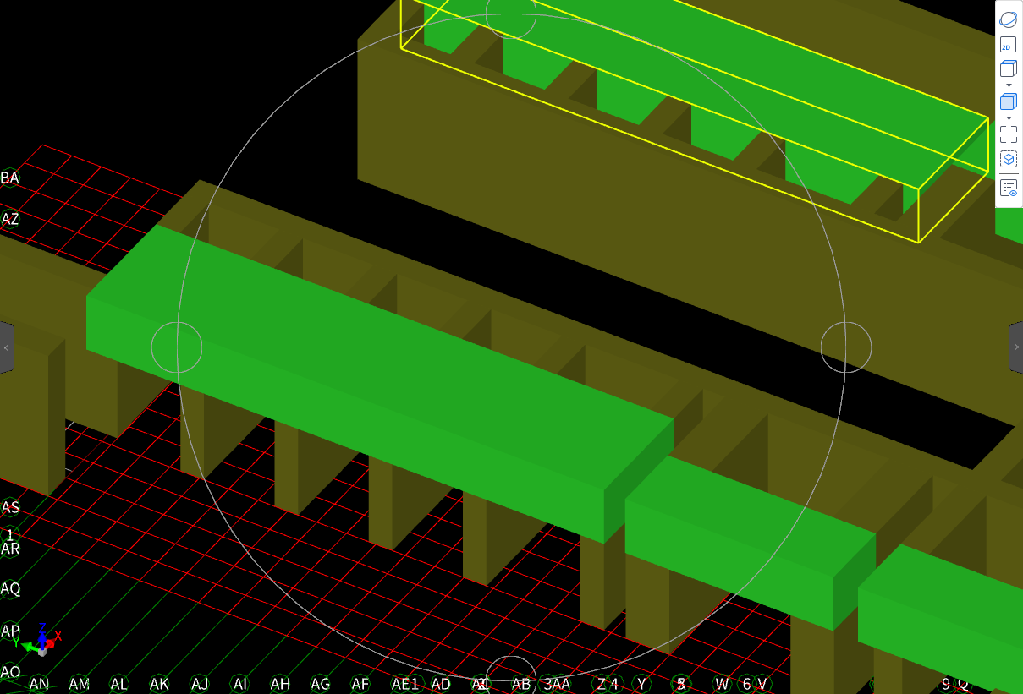This screenshot has height=694, width=1023.
Task: Click grid label AZ
Action: [9, 219]
